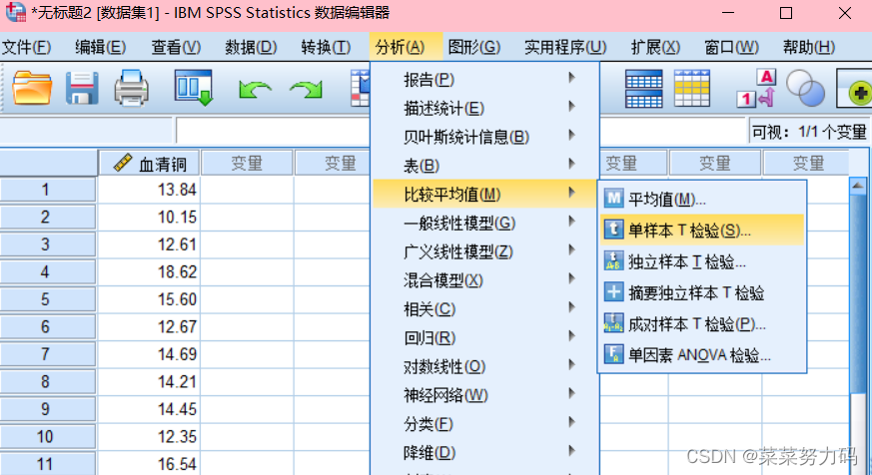
Task: Open the 窗口(W) menu
Action: [731, 47]
